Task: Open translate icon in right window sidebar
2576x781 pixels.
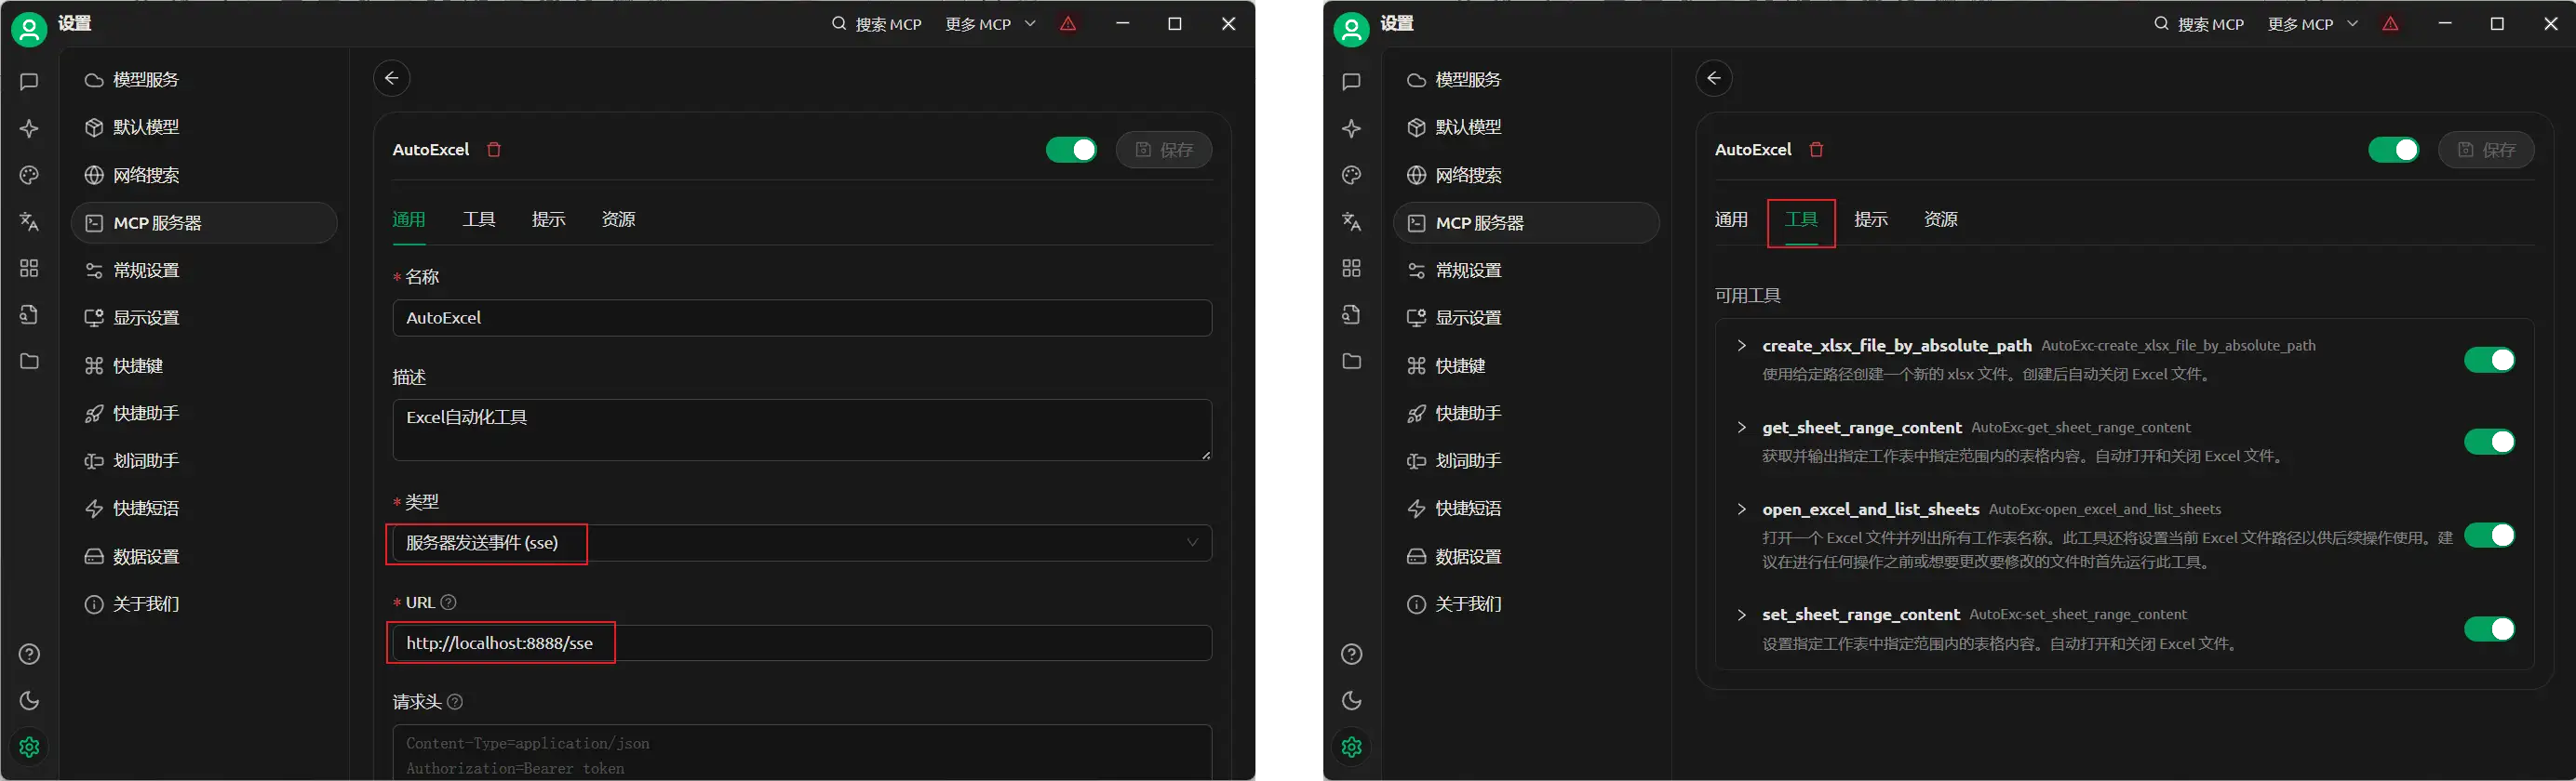Action: (1352, 221)
